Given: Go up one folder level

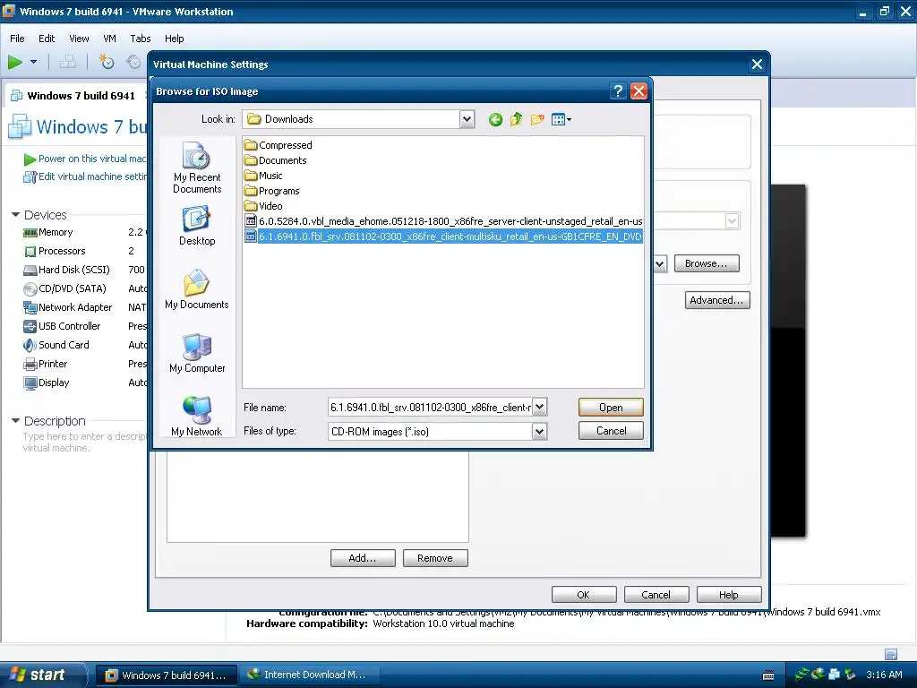Looking at the screenshot, I should (516, 119).
